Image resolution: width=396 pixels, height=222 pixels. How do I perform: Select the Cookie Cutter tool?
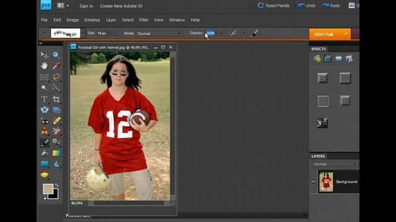pyautogui.click(x=44, y=110)
